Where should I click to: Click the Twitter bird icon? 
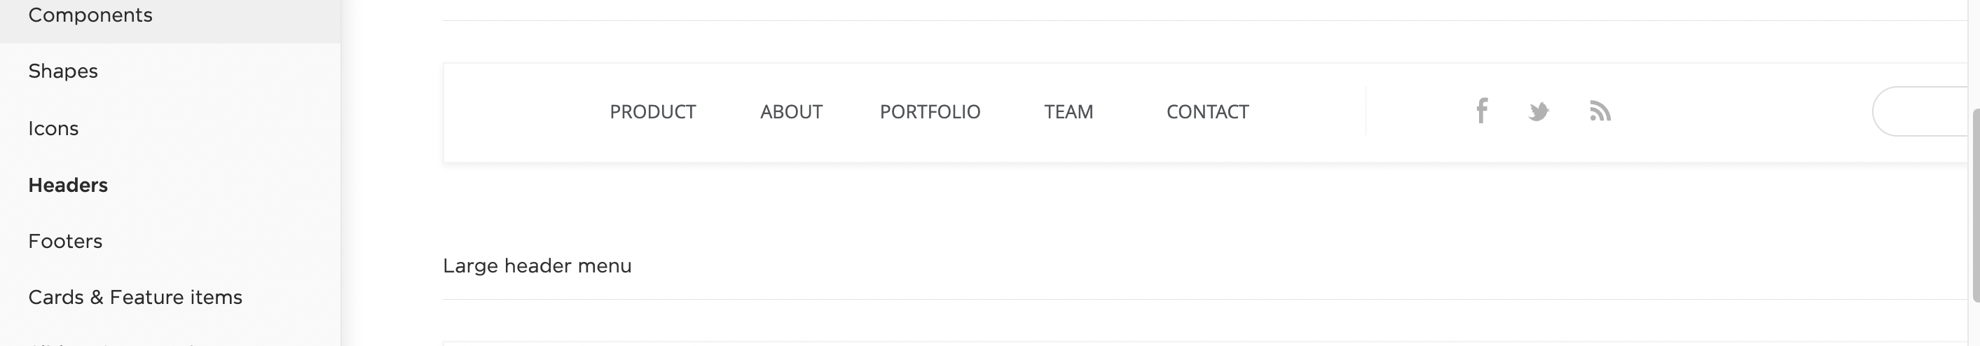coord(1538,112)
